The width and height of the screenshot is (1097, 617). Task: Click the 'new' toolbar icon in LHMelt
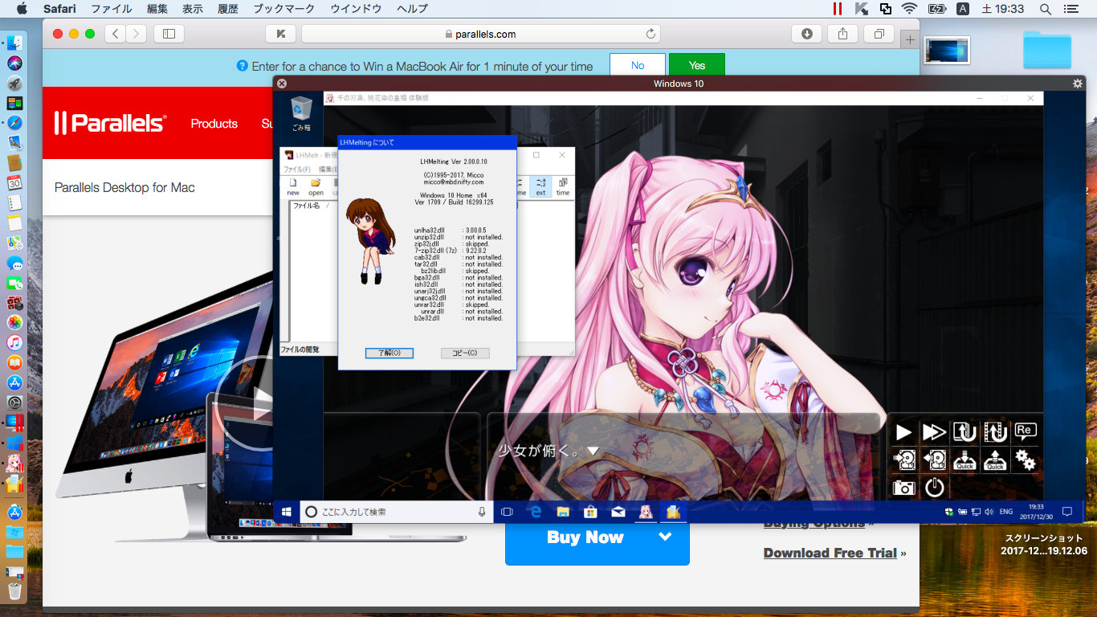[293, 187]
